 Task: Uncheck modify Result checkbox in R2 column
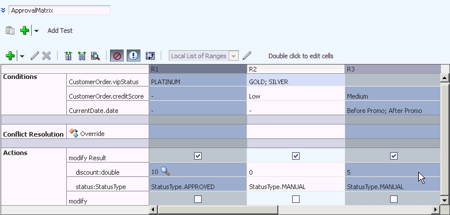coord(296,156)
